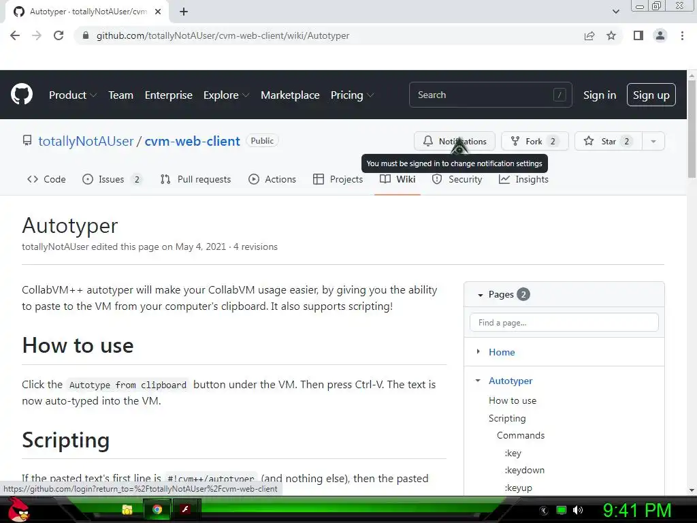
Task: Click the repository book icon beside totallyNotAUser
Action: coord(27,141)
